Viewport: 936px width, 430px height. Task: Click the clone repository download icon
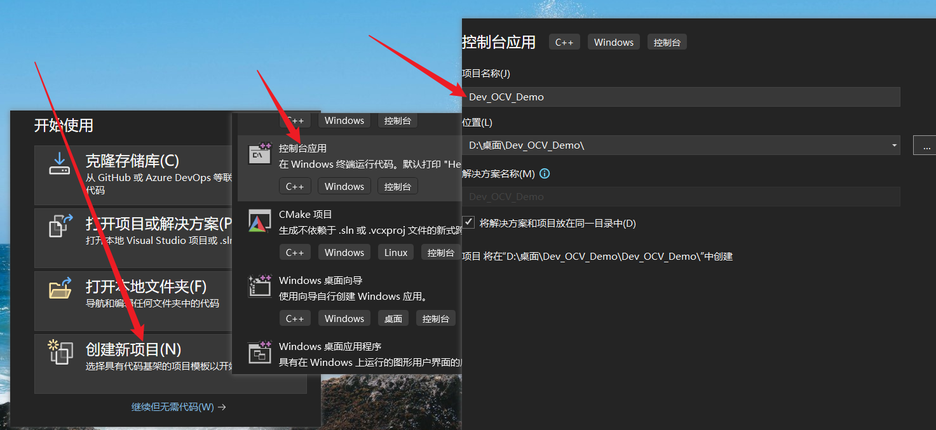pos(60,163)
